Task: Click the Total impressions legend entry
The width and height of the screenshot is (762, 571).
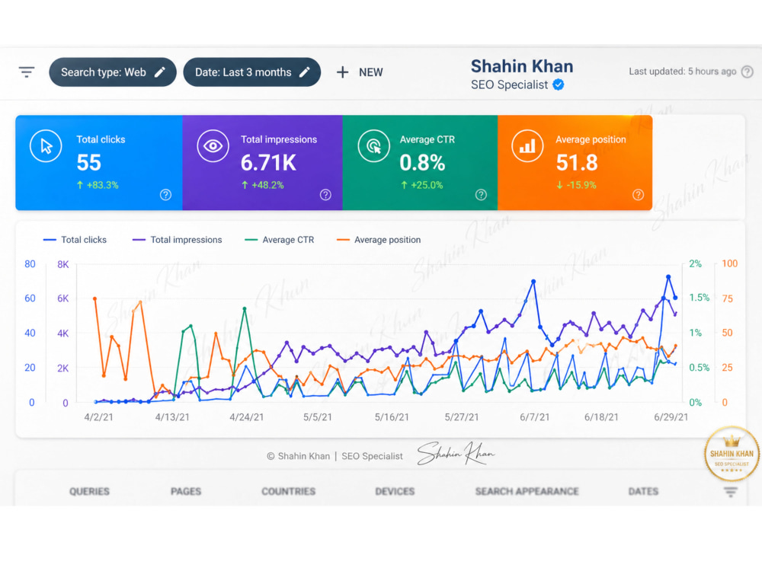Action: click(178, 240)
